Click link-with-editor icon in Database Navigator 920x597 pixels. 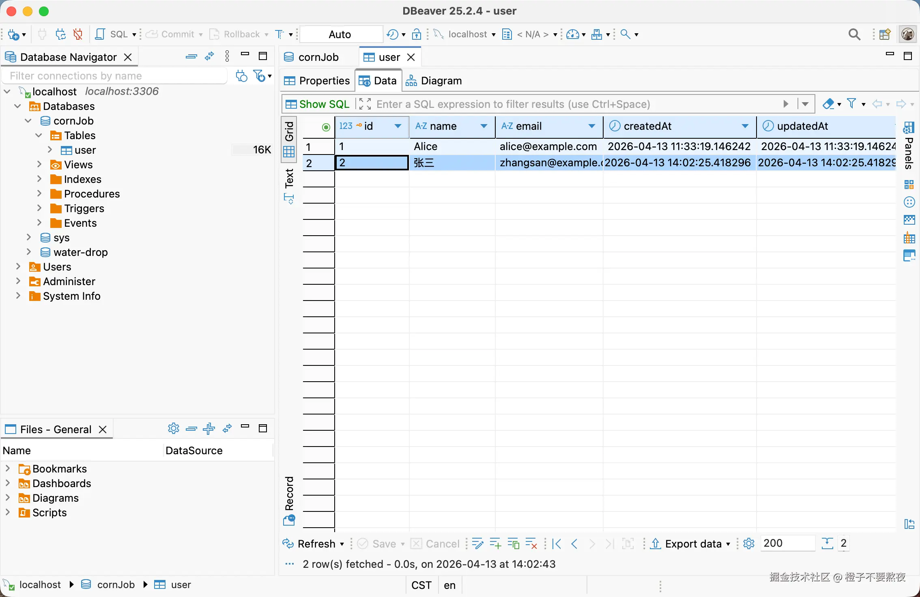(209, 57)
